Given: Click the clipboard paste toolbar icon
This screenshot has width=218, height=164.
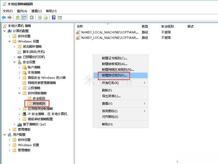Looking at the screenshot, I should point(32,17).
